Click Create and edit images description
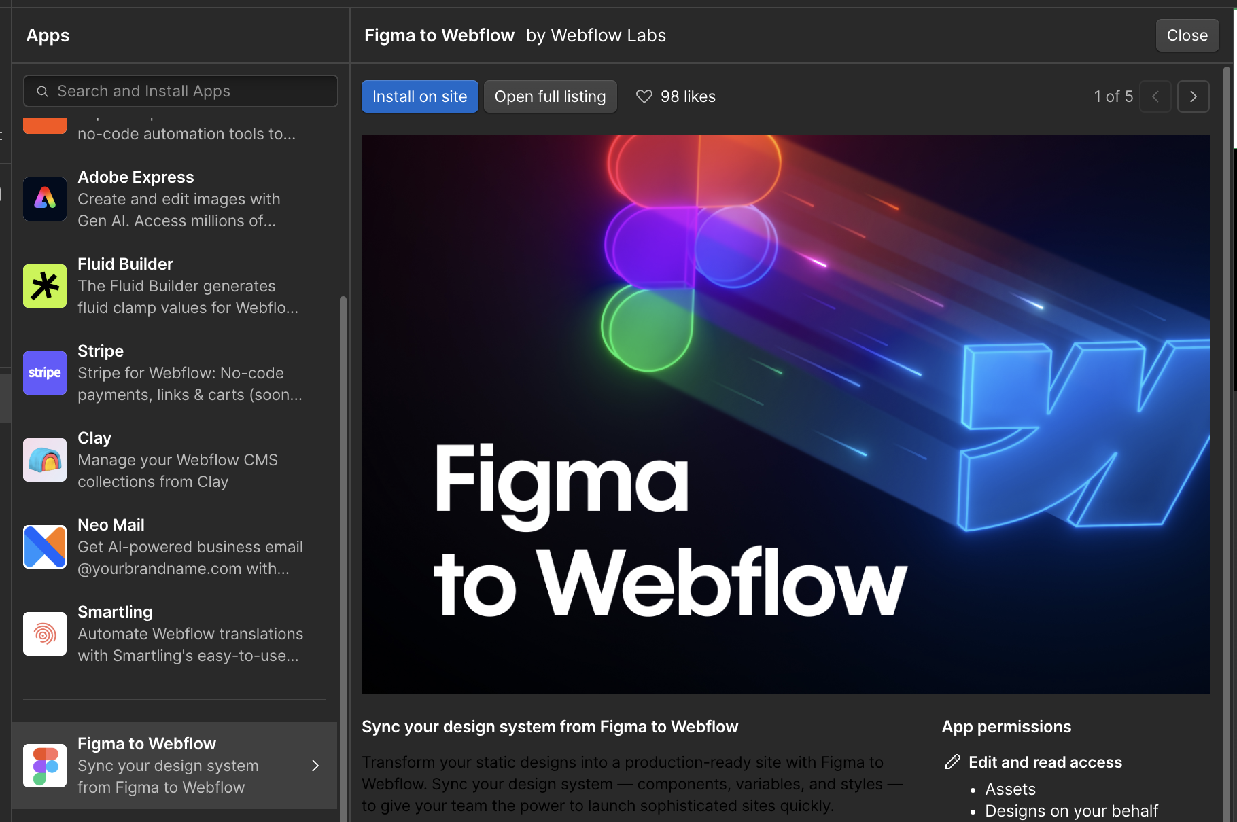This screenshot has height=822, width=1237. coord(179,210)
